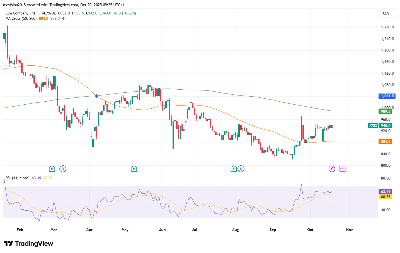This screenshot has height=253, width=400.
Task: Click the purple lightning event icon
Action: [332, 169]
